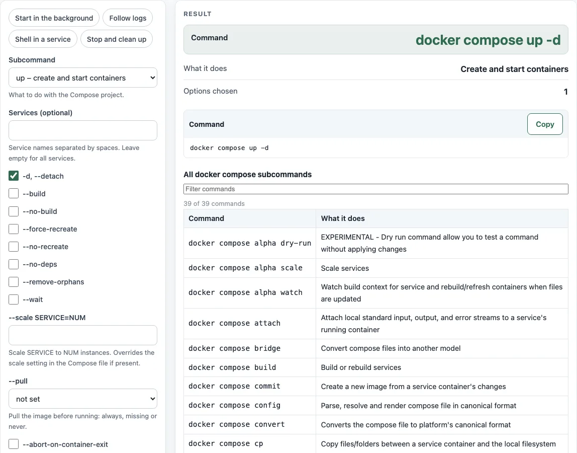Viewport: 577px width, 453px height.
Task: Enable the --no-recreate checkbox
Action: coord(14,247)
